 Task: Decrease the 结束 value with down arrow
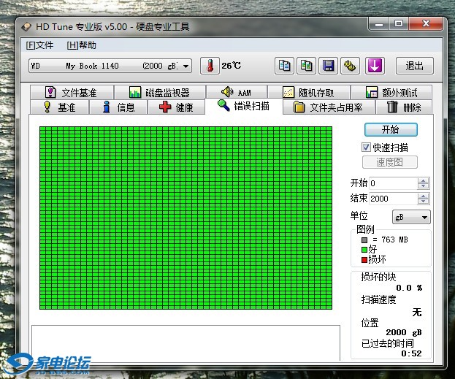point(423,202)
